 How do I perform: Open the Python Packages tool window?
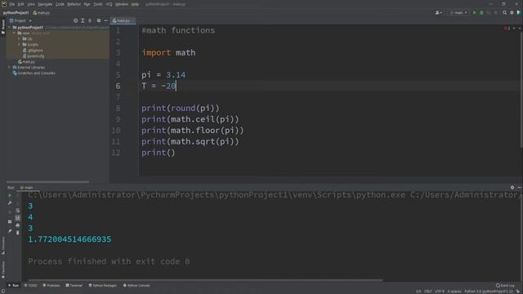coord(103,285)
